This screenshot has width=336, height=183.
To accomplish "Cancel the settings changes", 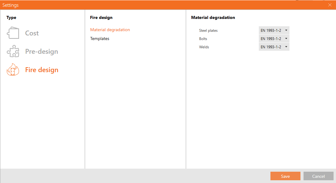I will tap(319, 176).
